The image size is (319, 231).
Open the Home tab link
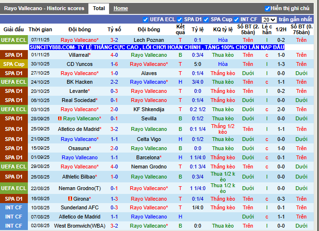tap(121, 8)
